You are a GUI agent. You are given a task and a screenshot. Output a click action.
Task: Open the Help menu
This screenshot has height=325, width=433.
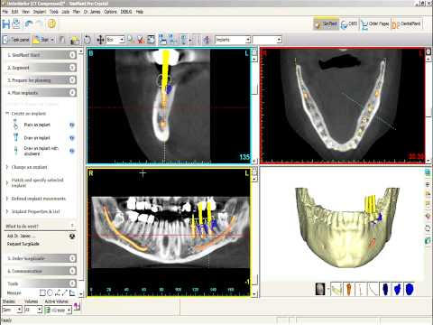tap(140, 12)
